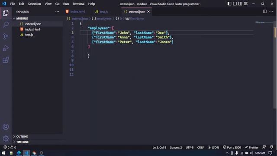The width and height of the screenshot is (277, 156).
Task: Click the firstName breadcrumb segment
Action: click(x=137, y=19)
